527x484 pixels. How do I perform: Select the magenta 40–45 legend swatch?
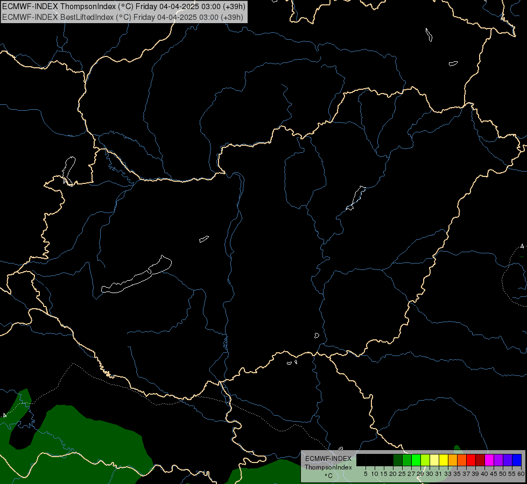pos(489,460)
